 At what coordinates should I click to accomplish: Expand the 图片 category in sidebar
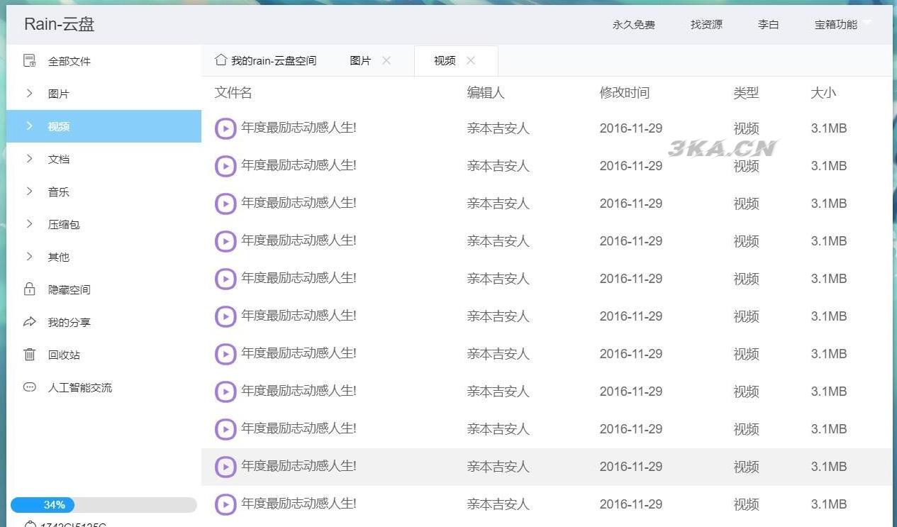[30, 94]
